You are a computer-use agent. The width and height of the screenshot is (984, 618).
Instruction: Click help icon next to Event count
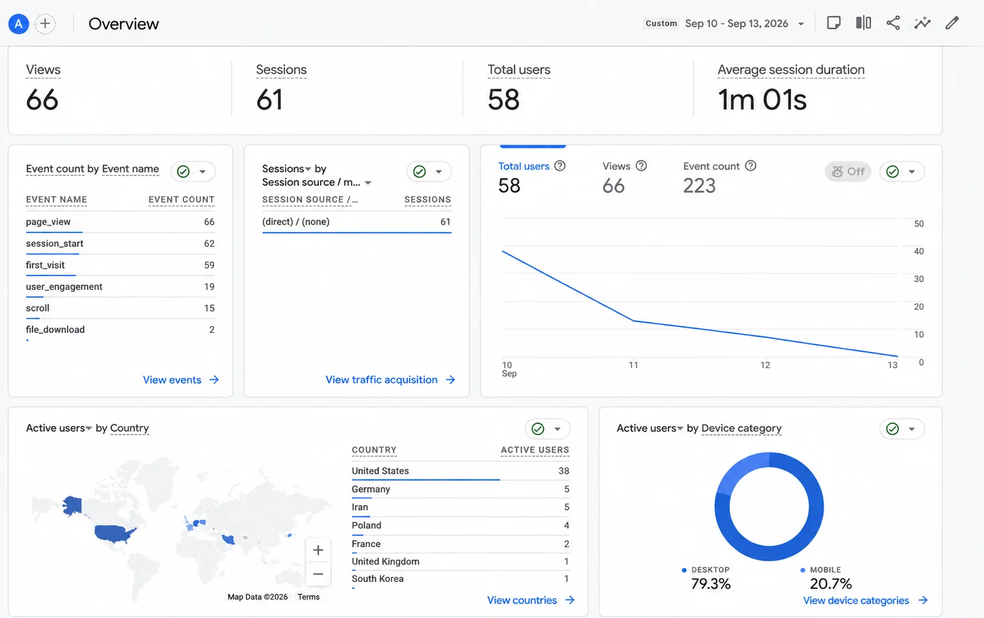[x=751, y=166]
